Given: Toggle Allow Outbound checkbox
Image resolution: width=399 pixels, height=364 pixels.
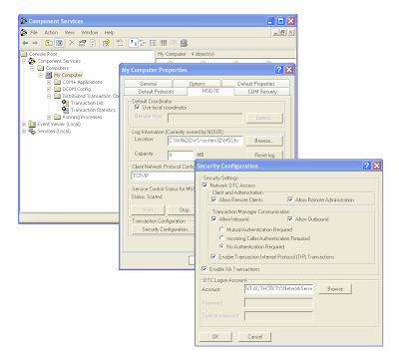Looking at the screenshot, I should [x=290, y=219].
